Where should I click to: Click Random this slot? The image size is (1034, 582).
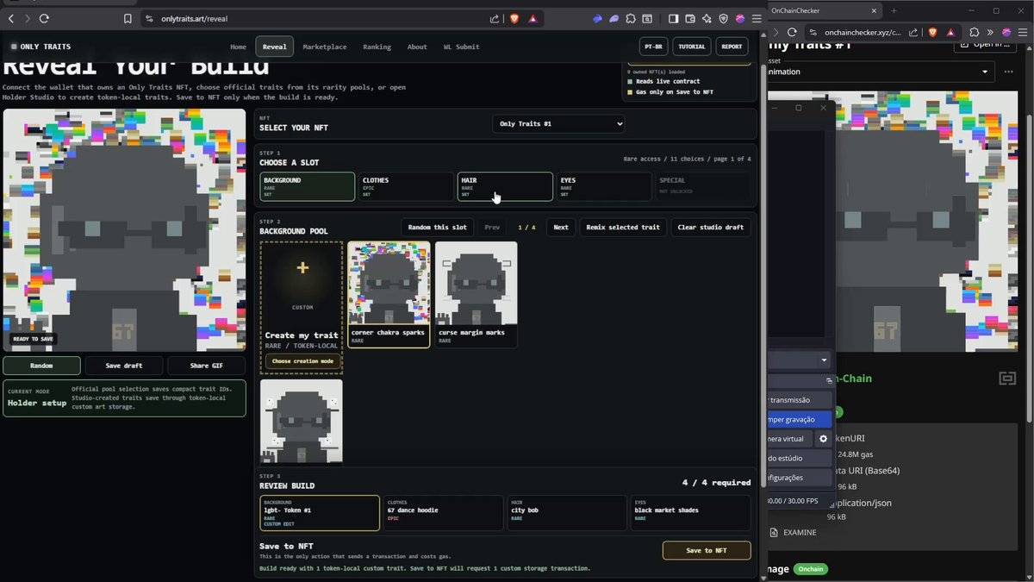[437, 228]
